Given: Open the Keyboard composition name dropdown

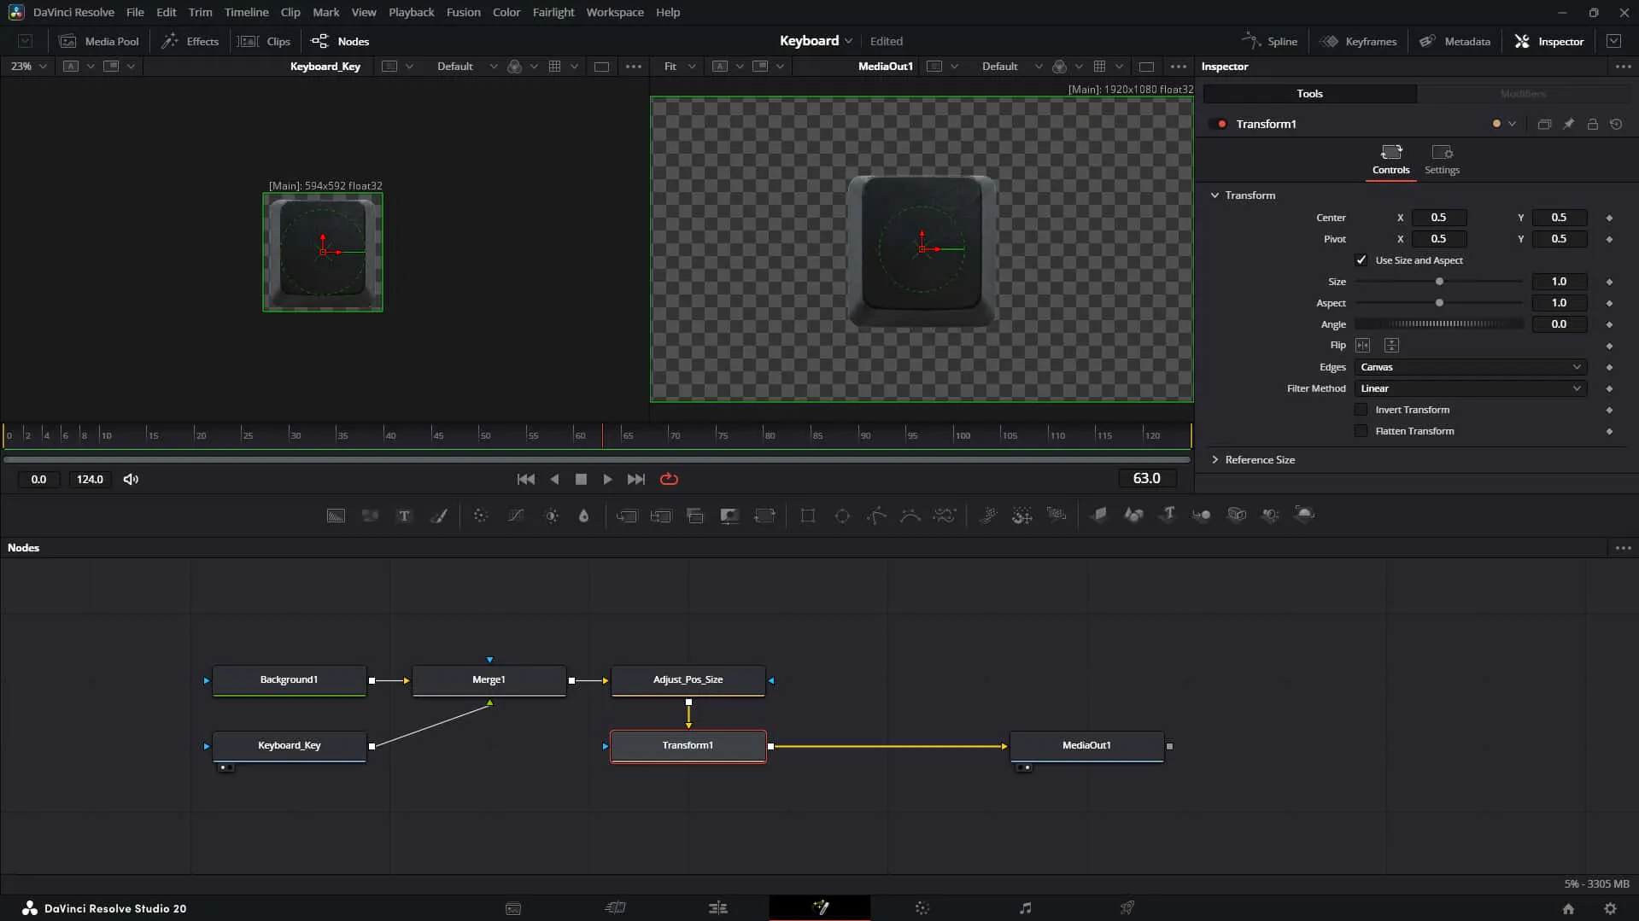Looking at the screenshot, I should 816,41.
